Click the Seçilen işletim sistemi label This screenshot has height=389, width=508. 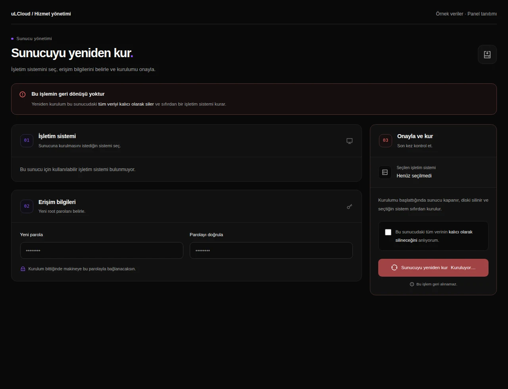(x=416, y=168)
